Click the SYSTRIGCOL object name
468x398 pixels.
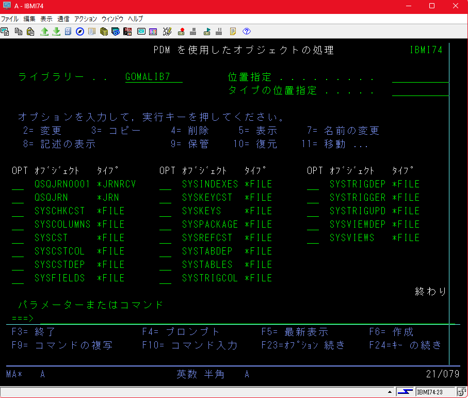[x=210, y=278]
